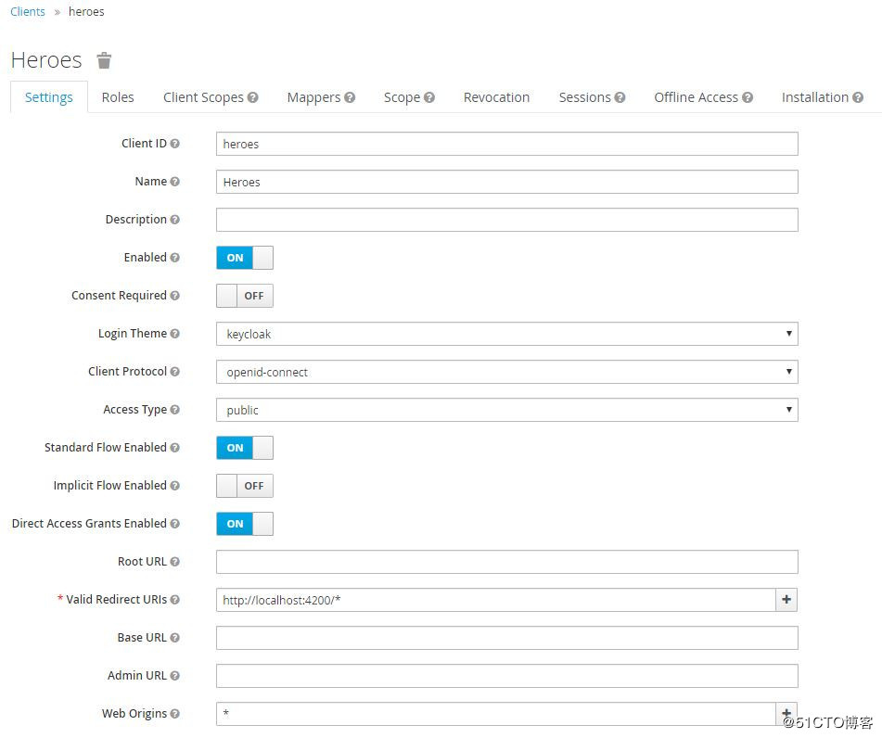Click help icon beside Consent Required

tap(175, 296)
